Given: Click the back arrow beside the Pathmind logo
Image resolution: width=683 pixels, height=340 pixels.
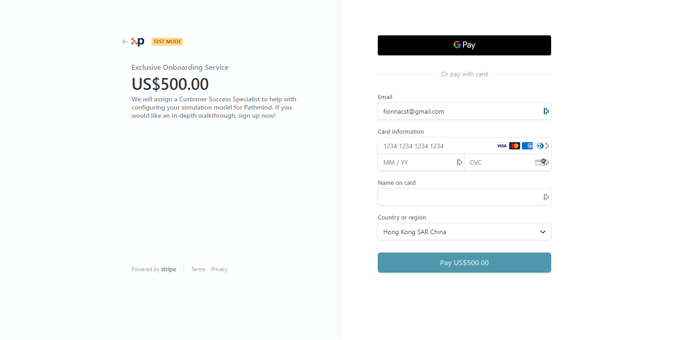Looking at the screenshot, I should coord(125,42).
